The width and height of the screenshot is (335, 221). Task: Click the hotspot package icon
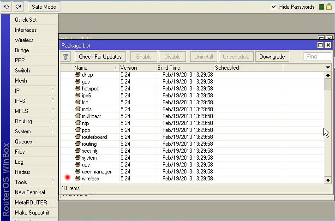[78, 89]
